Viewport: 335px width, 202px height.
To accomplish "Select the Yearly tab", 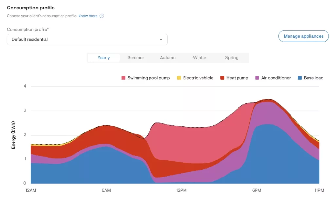I will point(104,58).
